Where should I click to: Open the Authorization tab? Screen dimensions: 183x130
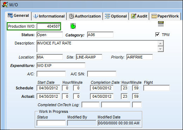pyautogui.click(x=85, y=16)
